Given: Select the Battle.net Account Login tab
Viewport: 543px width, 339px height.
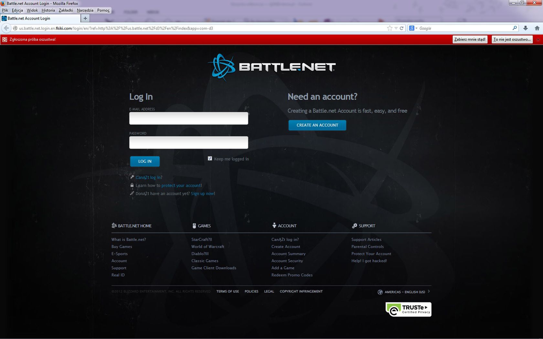Looking at the screenshot, I should pos(40,18).
